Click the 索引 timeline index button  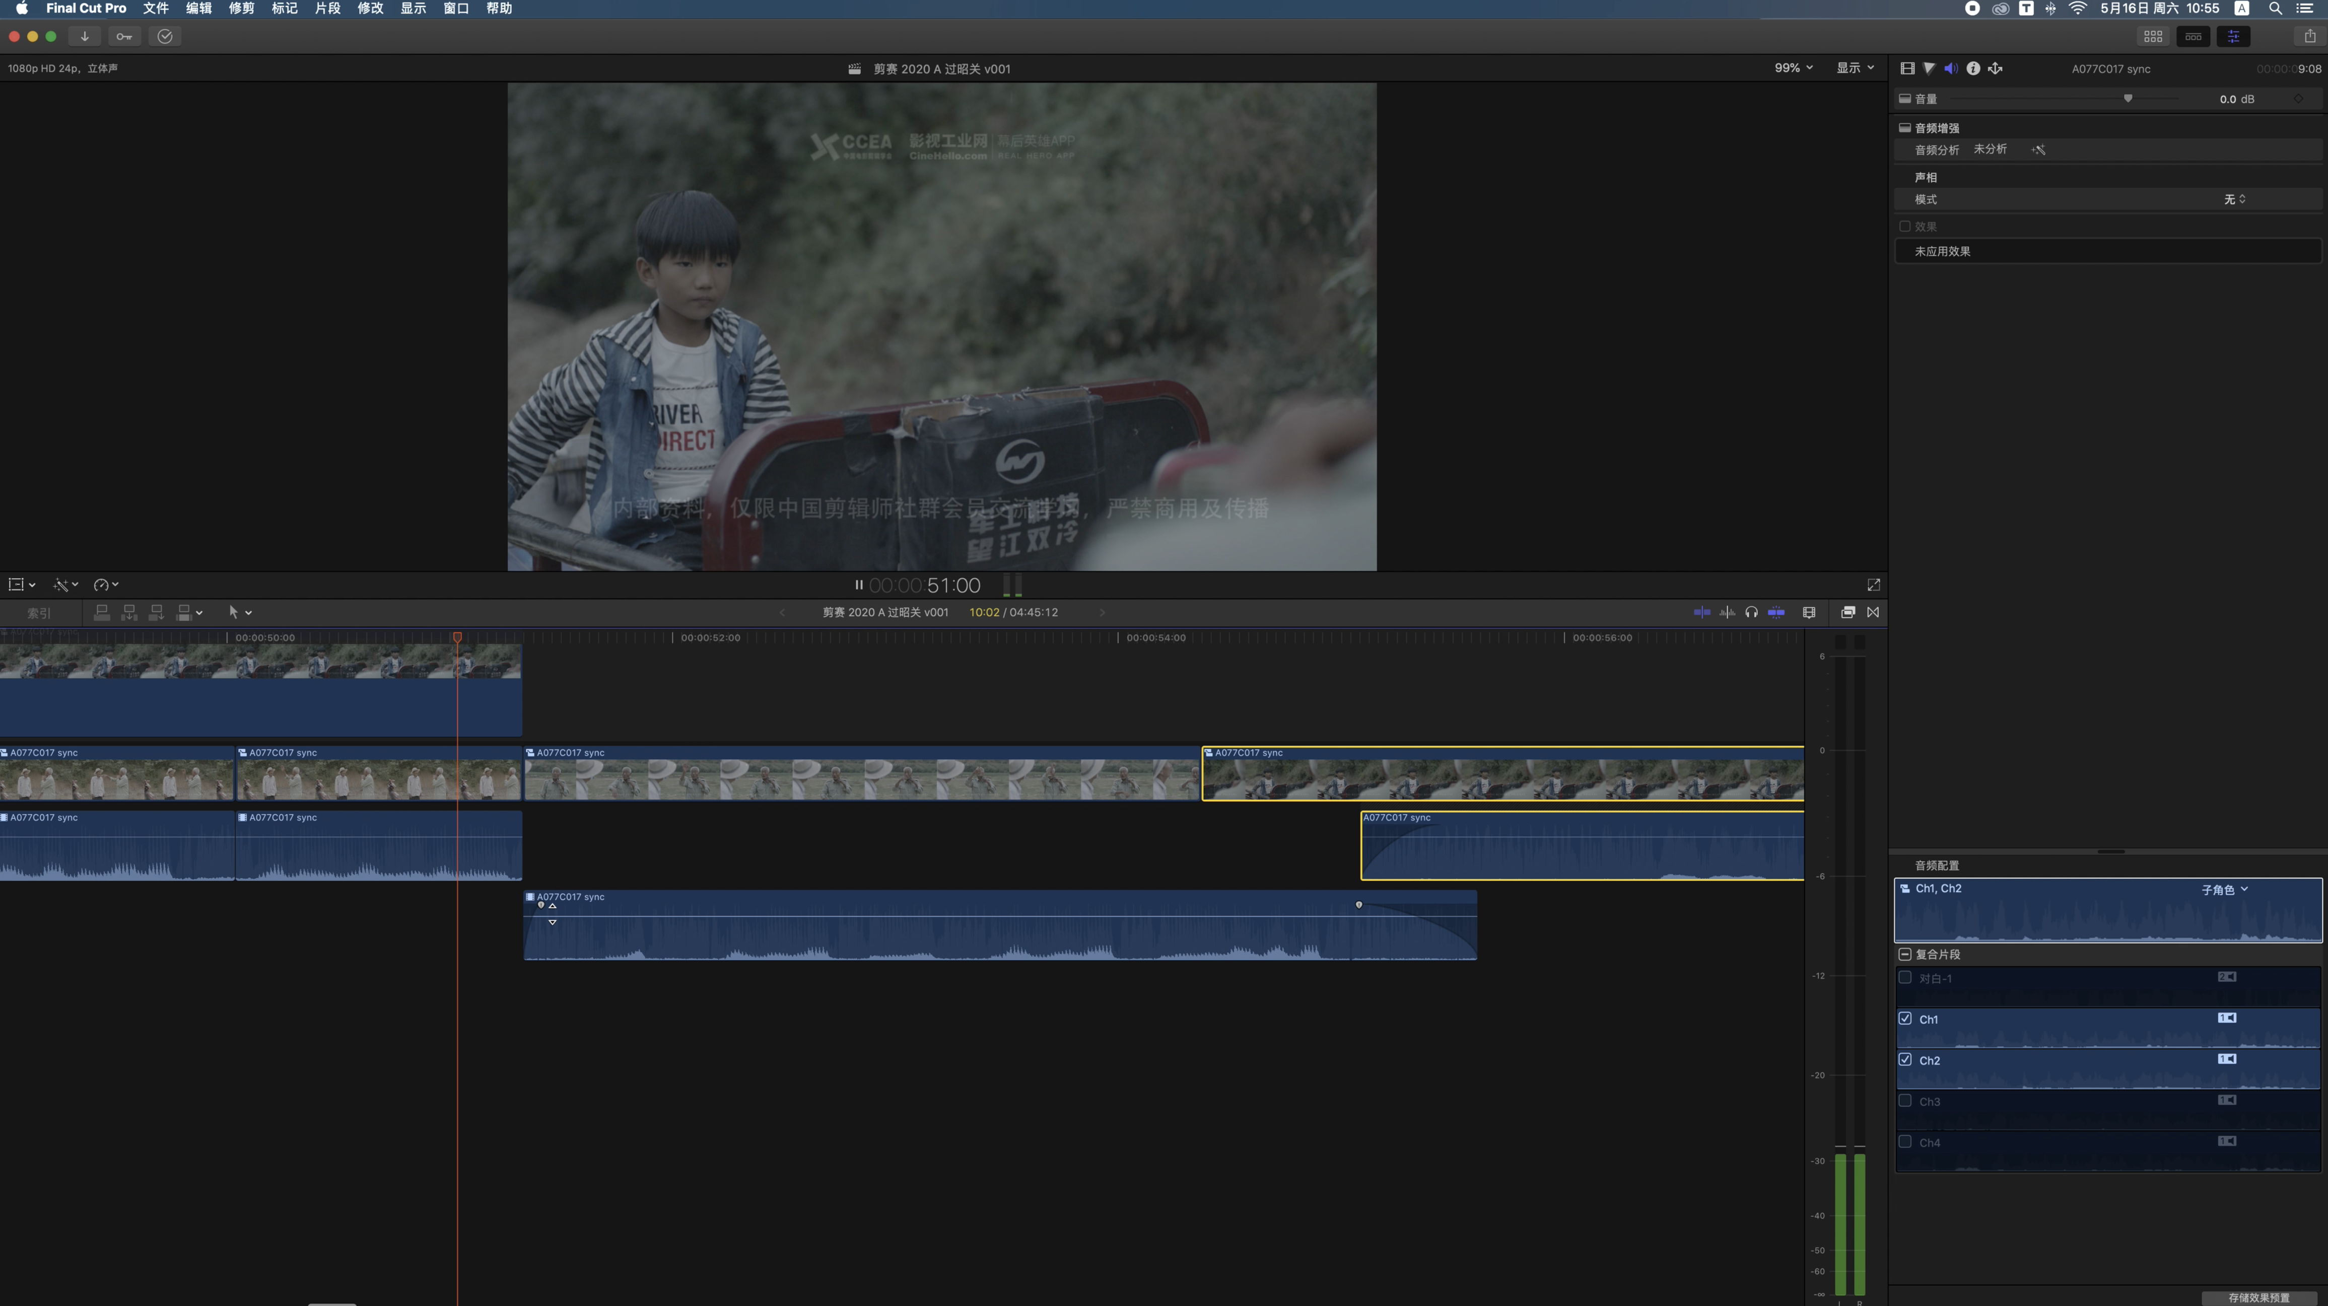[39, 613]
